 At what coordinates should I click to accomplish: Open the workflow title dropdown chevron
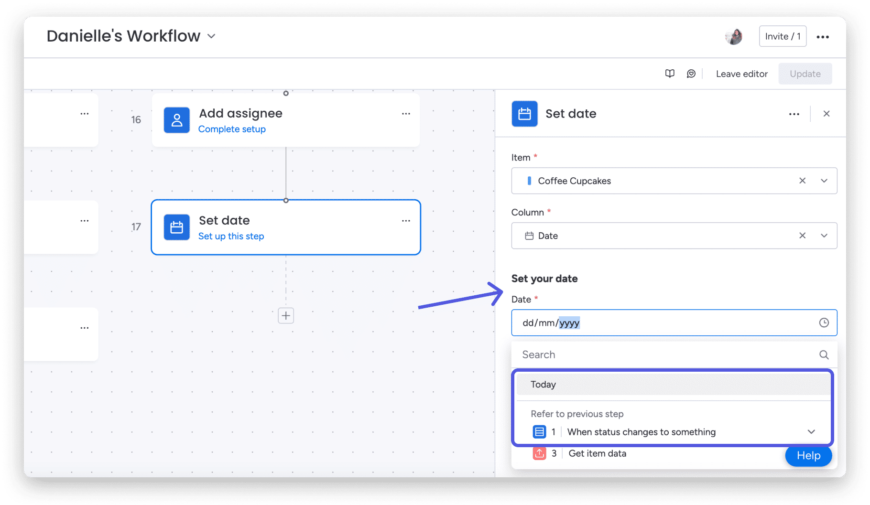(x=211, y=36)
